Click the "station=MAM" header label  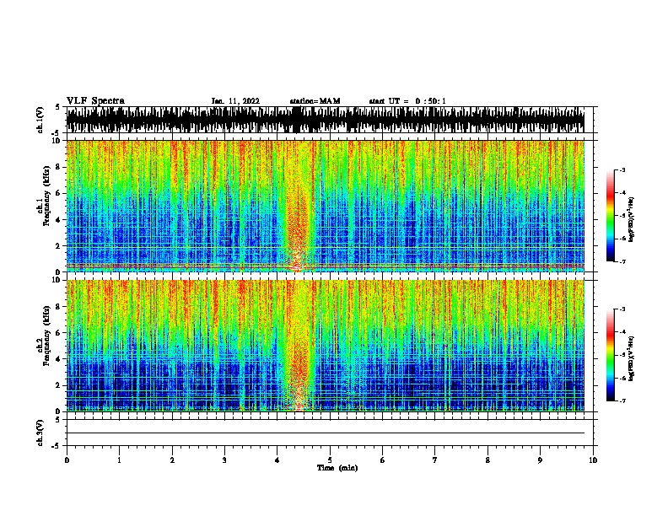(315, 101)
